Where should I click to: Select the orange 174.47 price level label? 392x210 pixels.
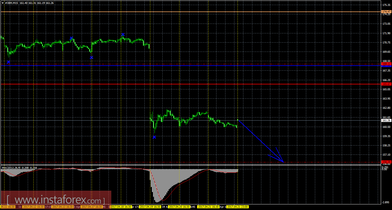pos(386,12)
